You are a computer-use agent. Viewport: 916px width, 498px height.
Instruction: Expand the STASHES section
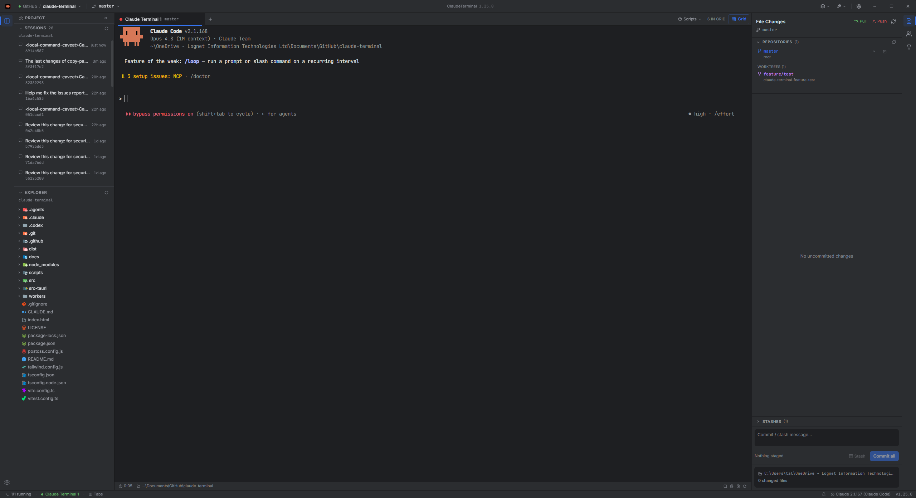(x=758, y=422)
